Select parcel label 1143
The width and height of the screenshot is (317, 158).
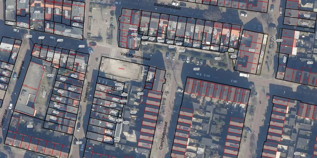pos(79,143)
